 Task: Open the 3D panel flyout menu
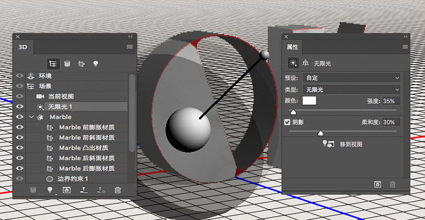(x=130, y=47)
